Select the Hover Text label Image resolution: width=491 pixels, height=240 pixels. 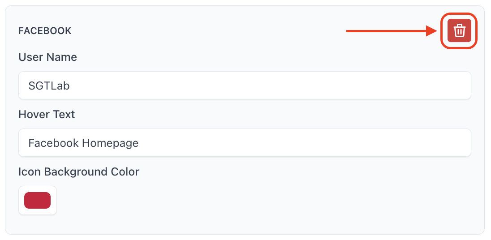pos(47,115)
